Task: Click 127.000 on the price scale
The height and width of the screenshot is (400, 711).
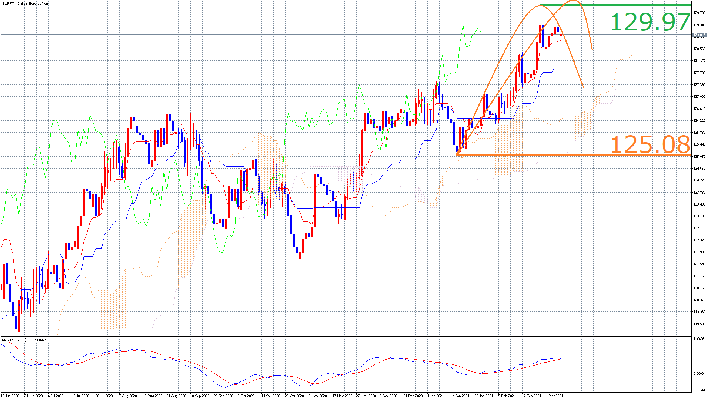Action: 700,97
